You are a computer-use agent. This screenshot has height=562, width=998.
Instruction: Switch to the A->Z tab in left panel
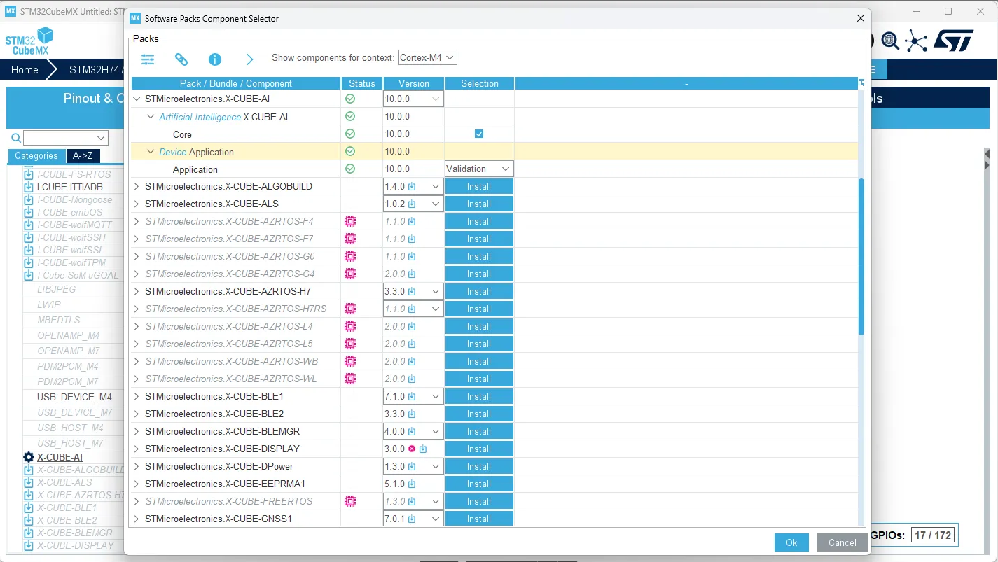coord(83,156)
